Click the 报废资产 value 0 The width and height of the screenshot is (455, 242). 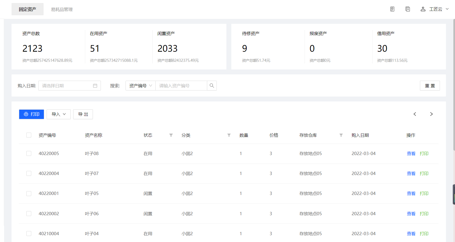[x=312, y=48]
